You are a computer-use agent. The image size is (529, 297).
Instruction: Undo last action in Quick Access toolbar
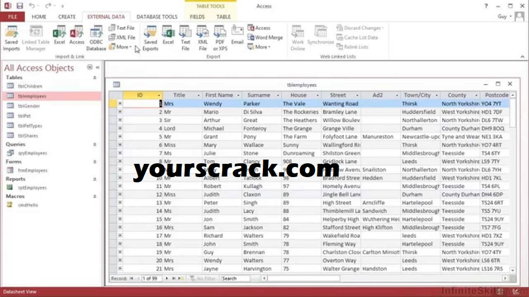tap(31, 6)
